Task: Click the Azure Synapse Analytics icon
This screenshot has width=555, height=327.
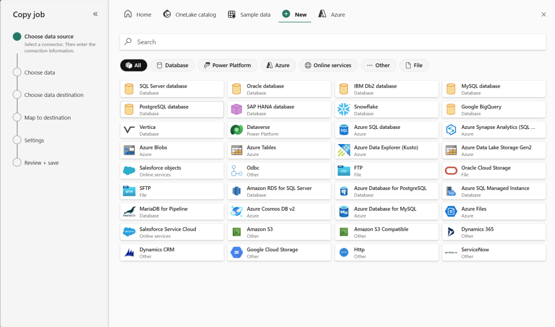Action: tap(451, 130)
